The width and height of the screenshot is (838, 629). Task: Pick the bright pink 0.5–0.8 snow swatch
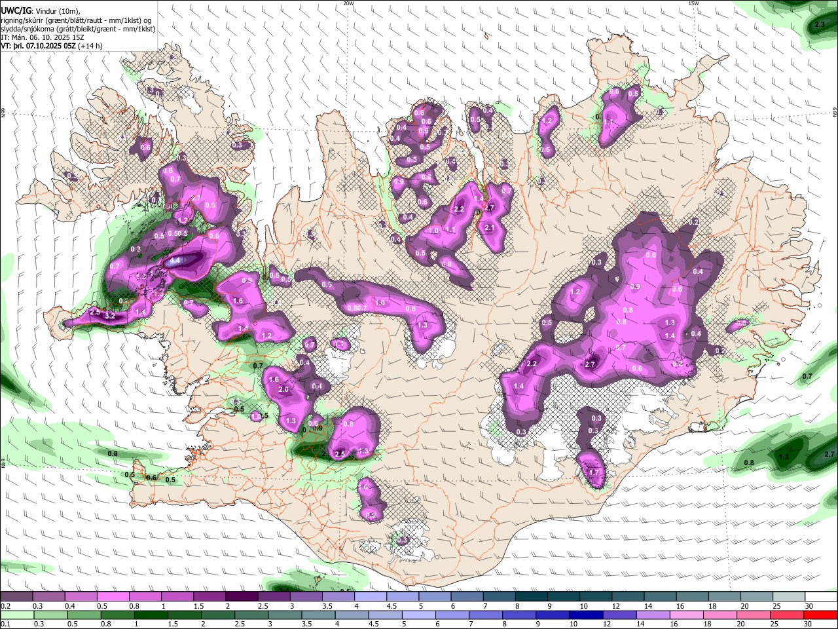(x=113, y=597)
